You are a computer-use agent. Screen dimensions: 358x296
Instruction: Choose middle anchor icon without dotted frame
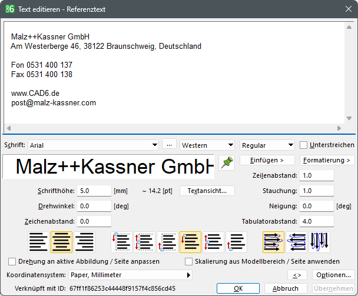[x=214, y=242]
